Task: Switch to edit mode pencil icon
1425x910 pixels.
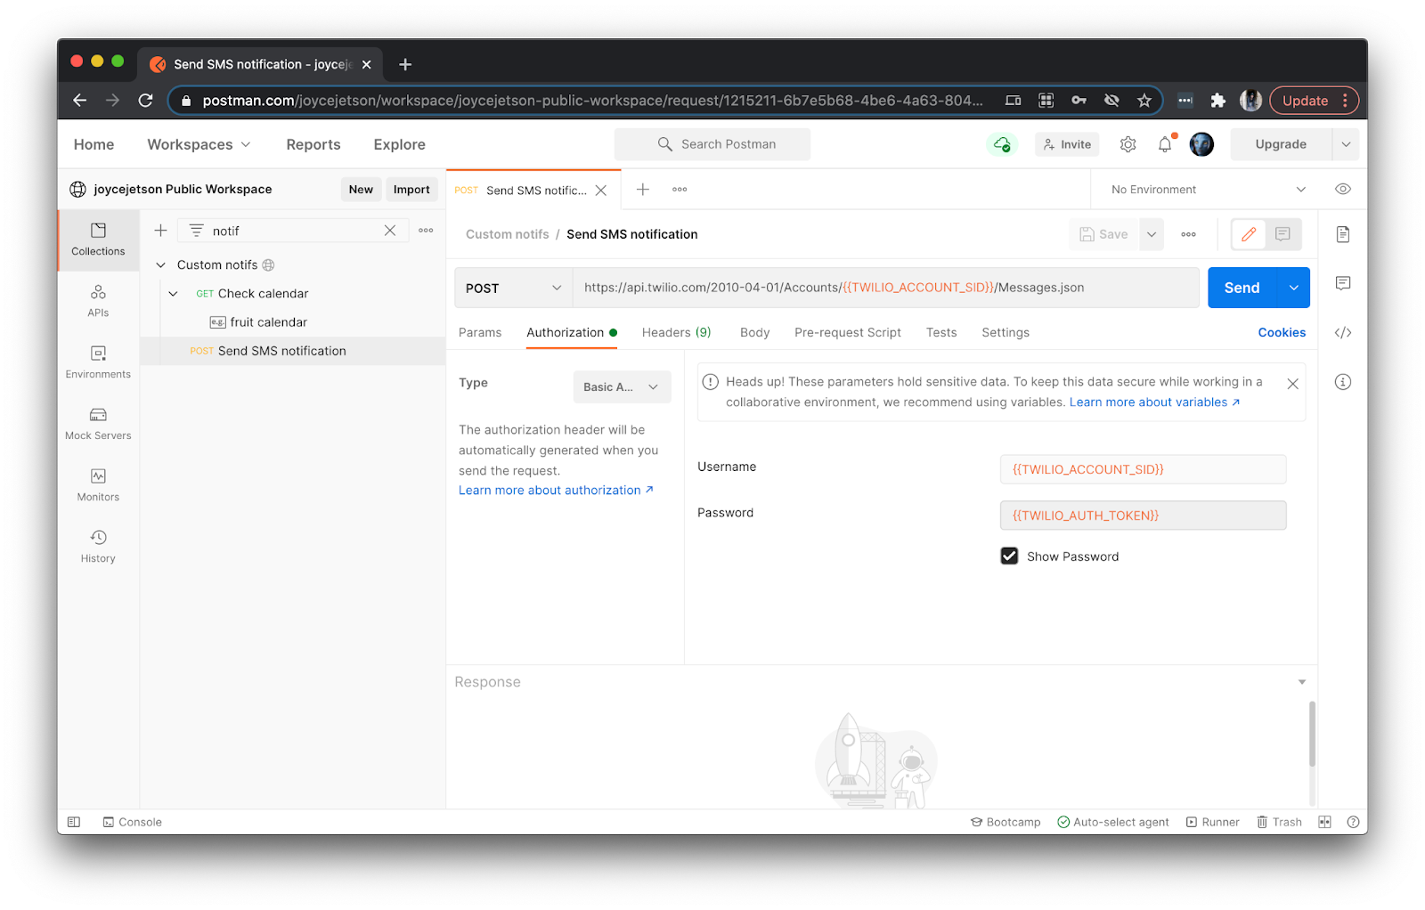Action: [x=1249, y=234]
